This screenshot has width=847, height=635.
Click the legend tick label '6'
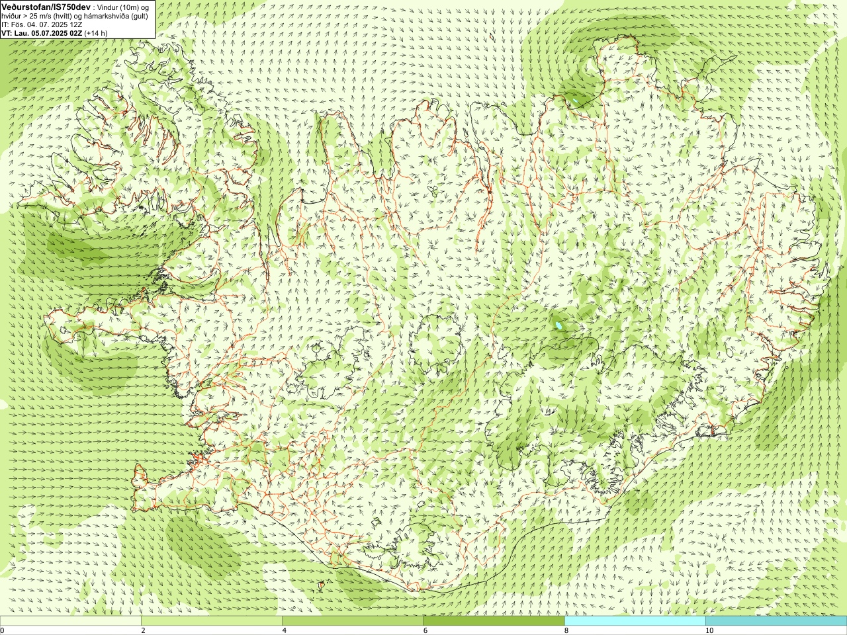pos(425,630)
